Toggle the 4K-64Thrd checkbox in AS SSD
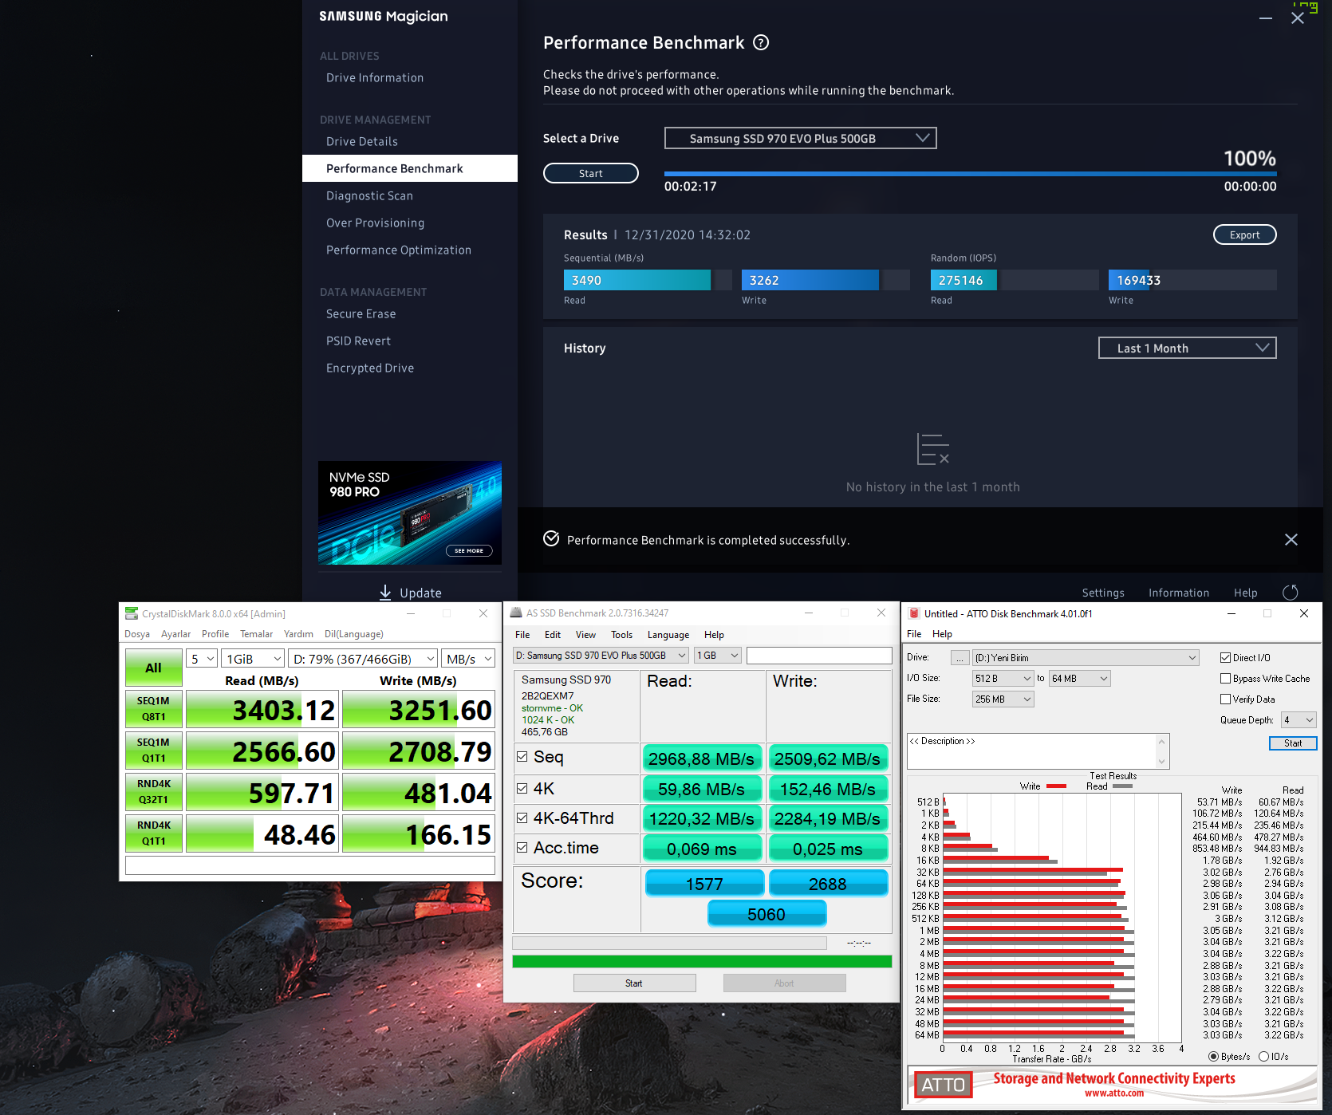This screenshot has height=1115, width=1332. tap(522, 818)
